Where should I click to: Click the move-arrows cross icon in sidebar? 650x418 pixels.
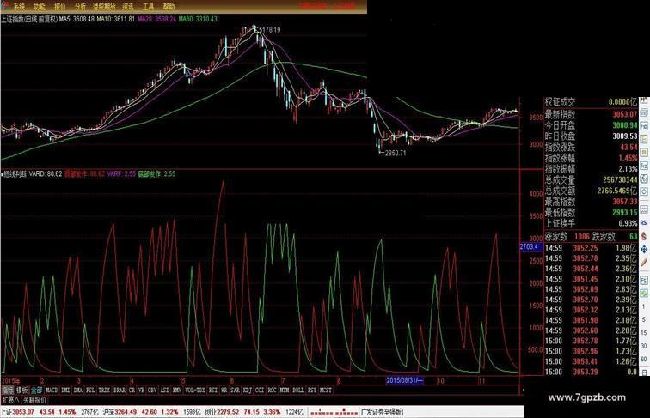(x=644, y=250)
